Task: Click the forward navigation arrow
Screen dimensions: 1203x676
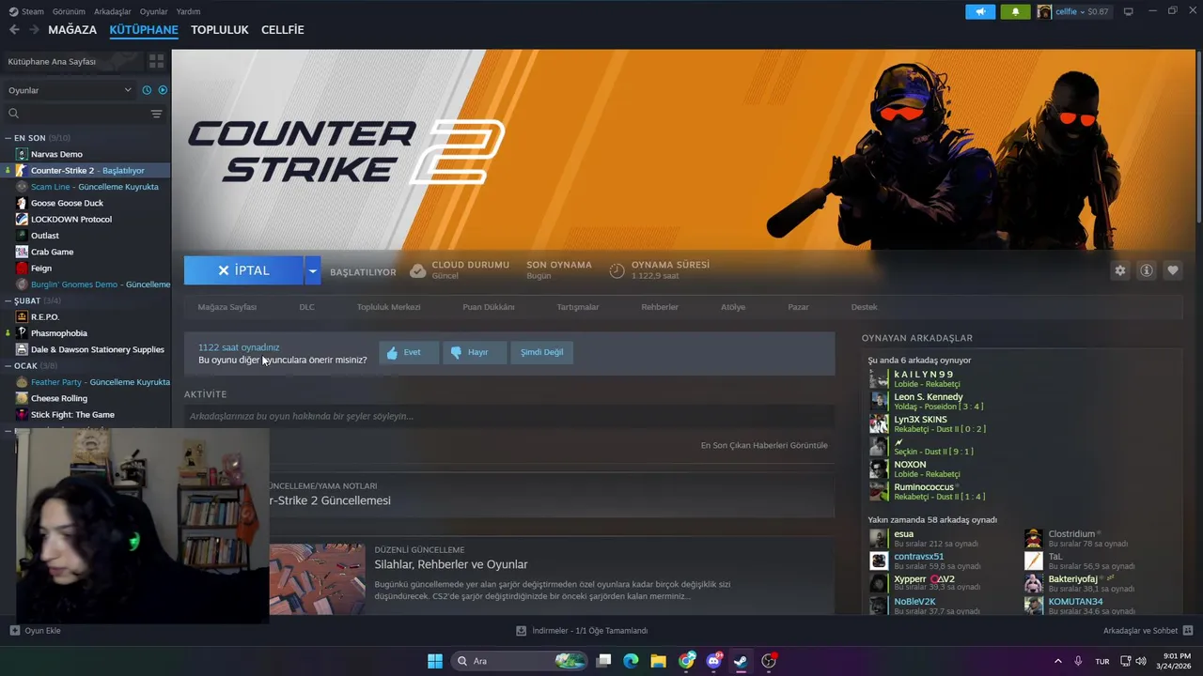Action: [34, 30]
